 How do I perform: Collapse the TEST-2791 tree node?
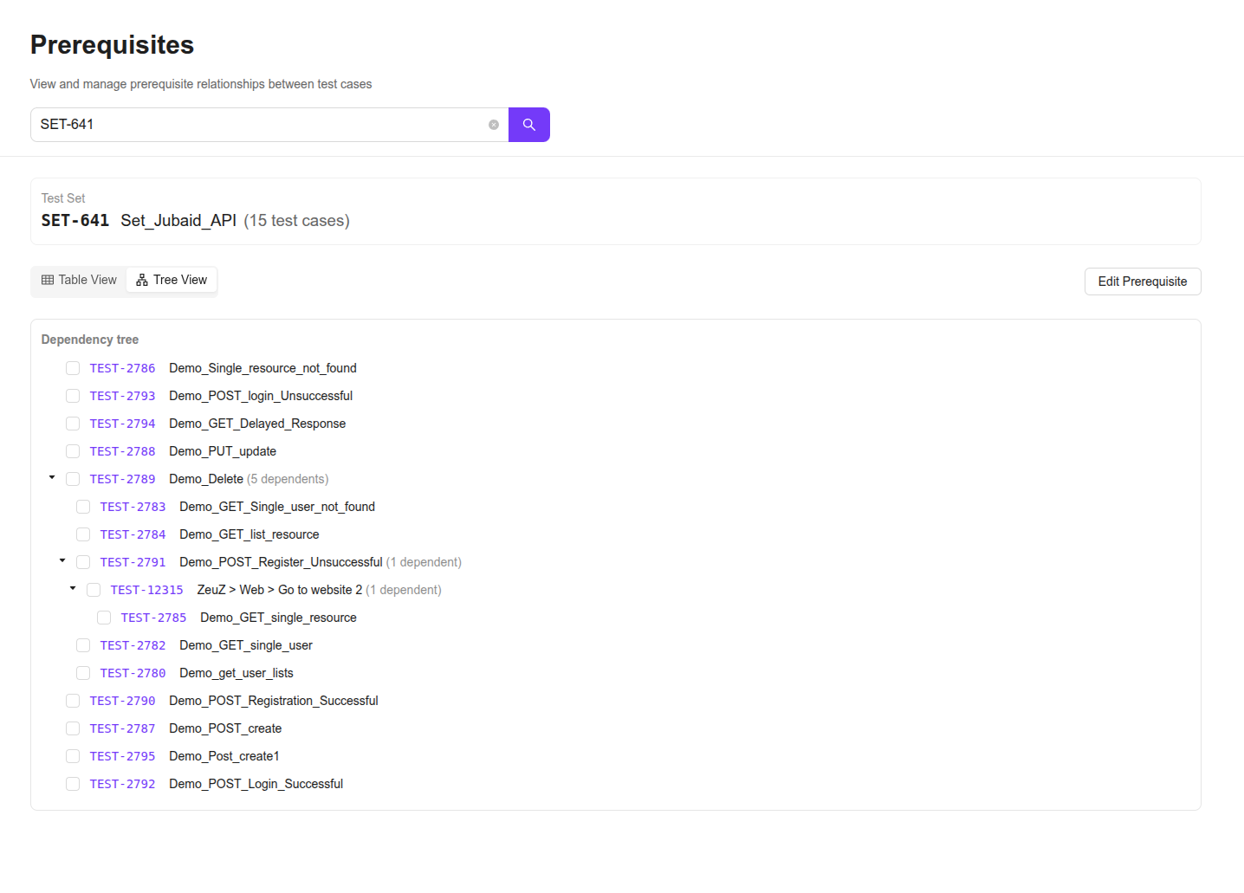click(x=62, y=561)
